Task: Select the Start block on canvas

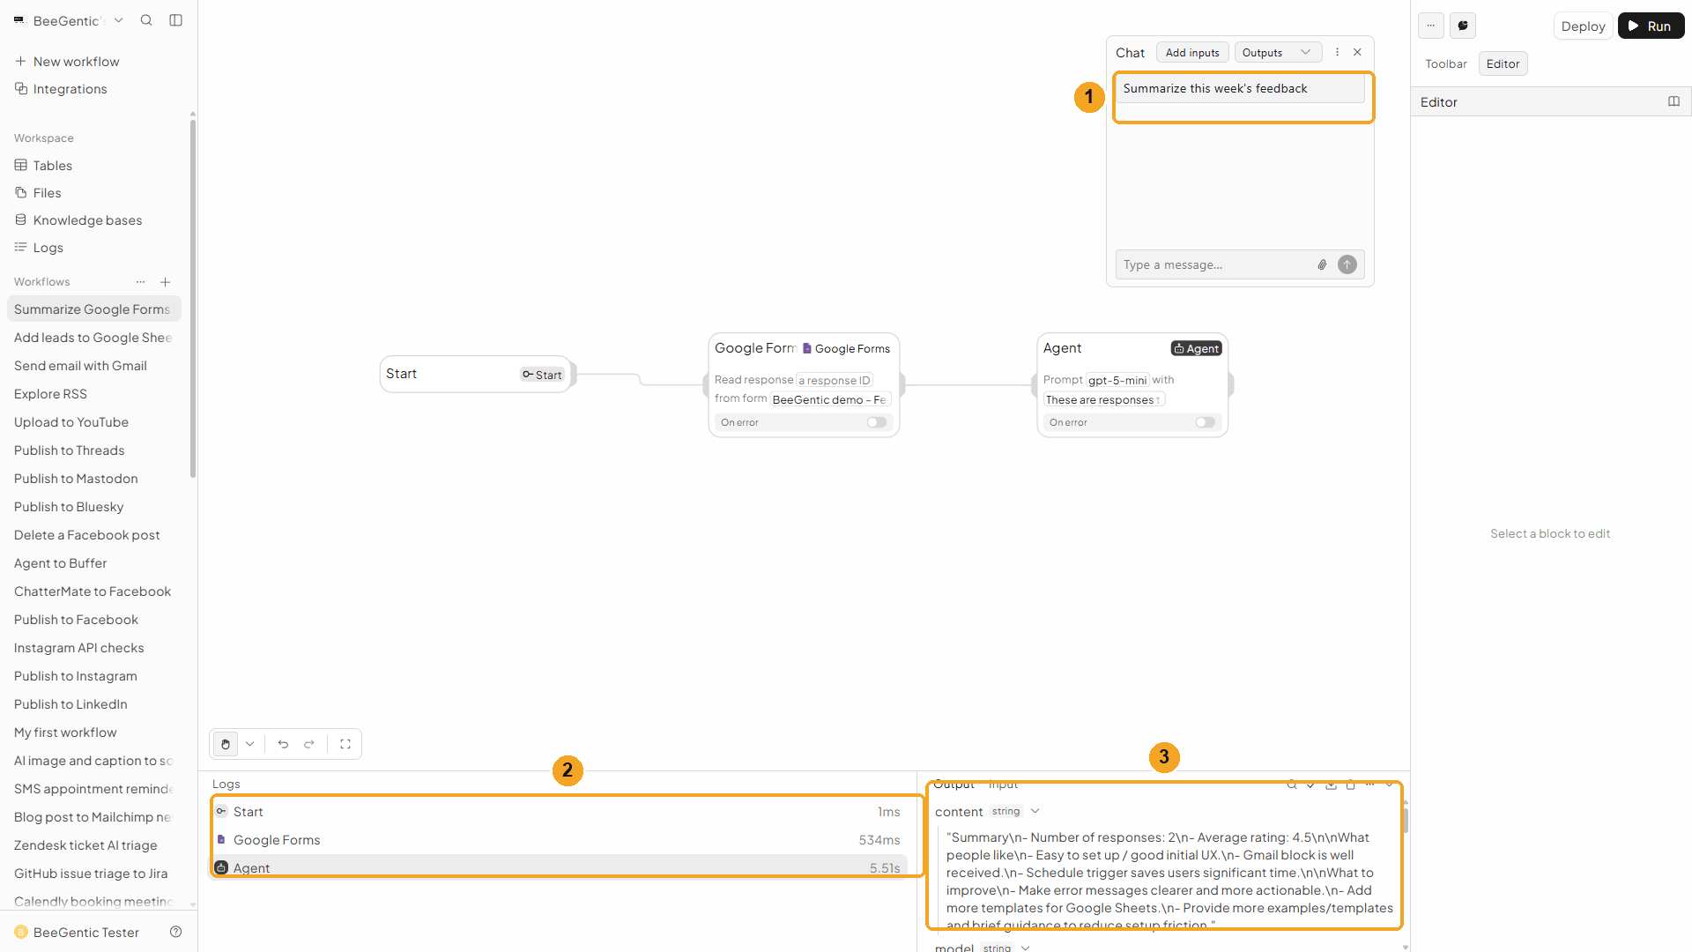Action: tap(476, 374)
